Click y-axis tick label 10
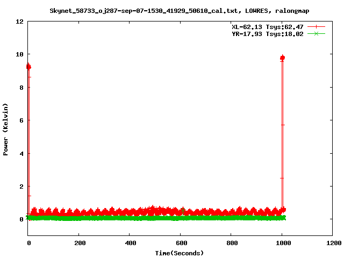344x258 pixels. (x=19, y=54)
